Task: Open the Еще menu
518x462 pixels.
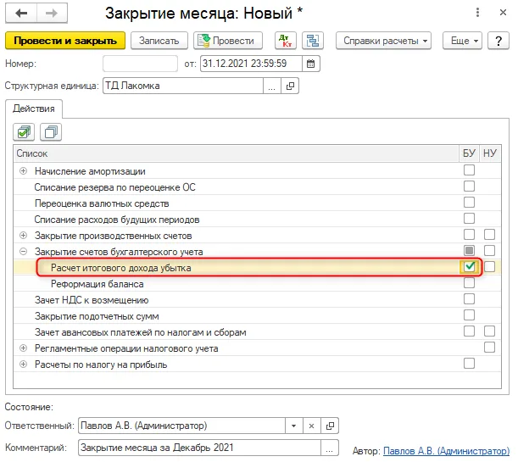Action: click(x=462, y=41)
